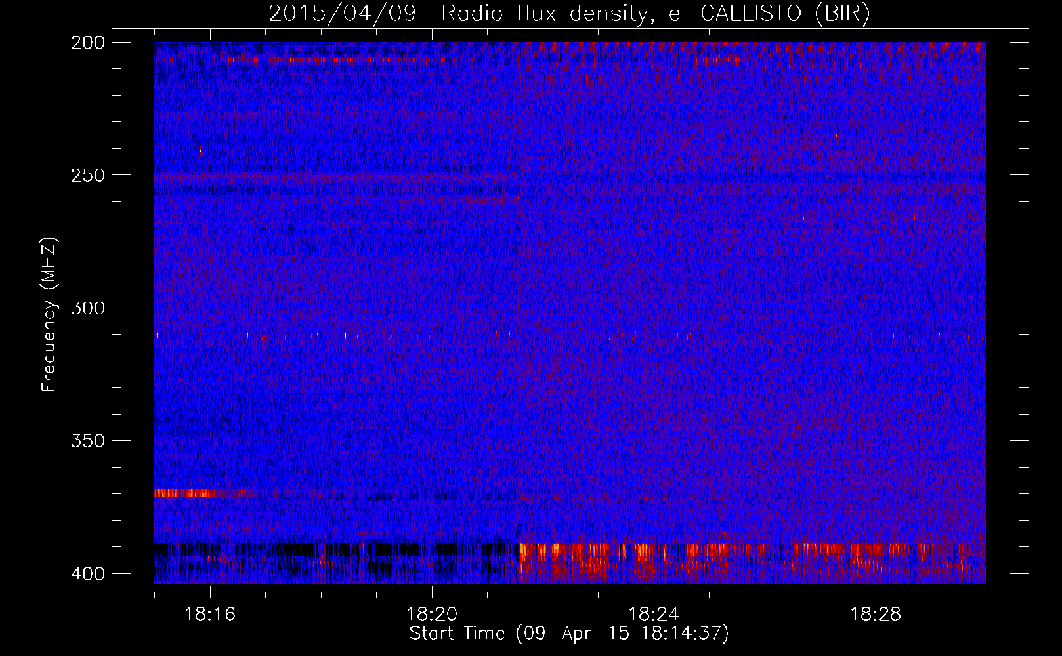Click the 250 frequency tick label
This screenshot has width=1062, height=656.
88,175
